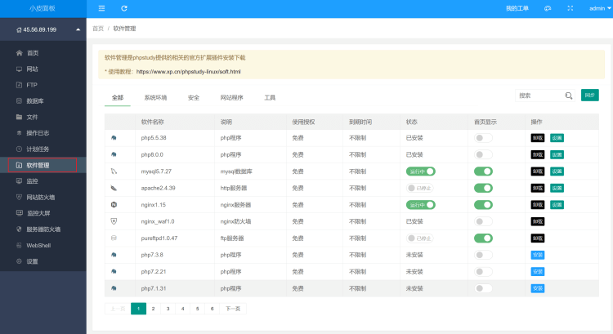
Task: Click the nginx_waf1.0 shield icon
Action: [114, 221]
